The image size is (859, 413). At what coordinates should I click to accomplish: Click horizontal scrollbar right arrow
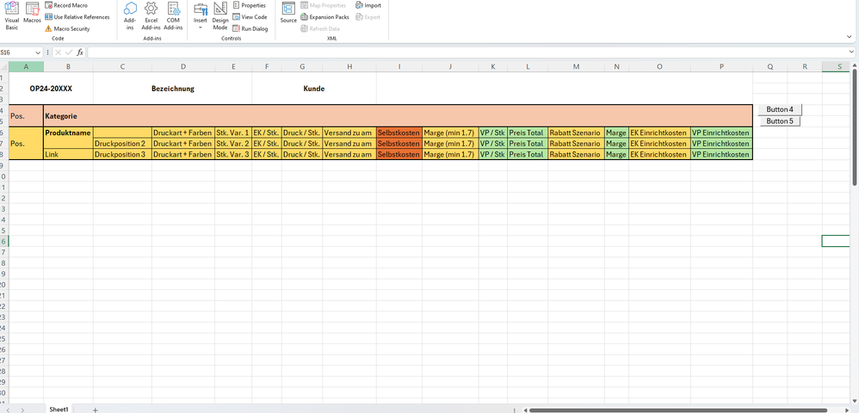(x=848, y=410)
